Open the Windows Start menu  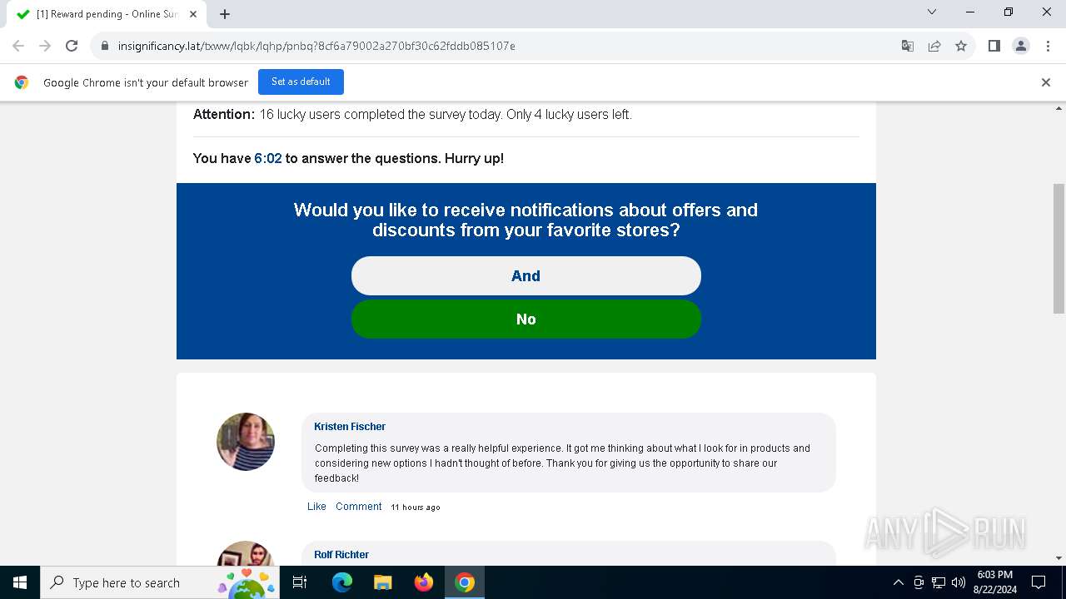20,582
